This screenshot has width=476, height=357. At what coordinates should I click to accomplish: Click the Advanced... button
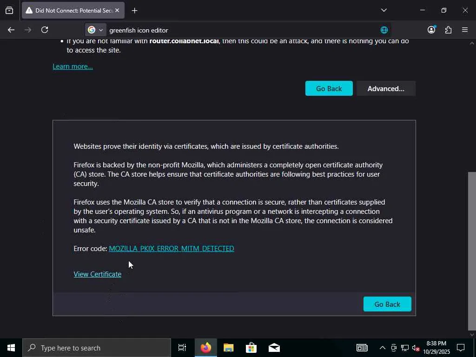[386, 88]
